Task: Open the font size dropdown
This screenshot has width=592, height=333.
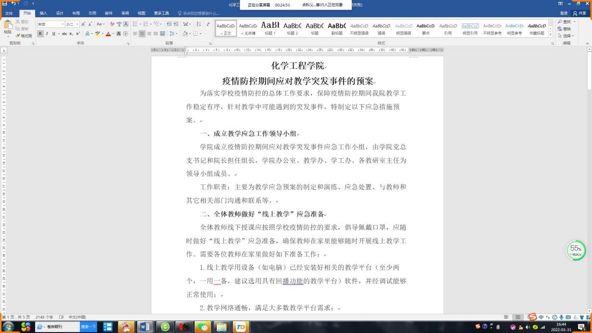Action: point(77,24)
